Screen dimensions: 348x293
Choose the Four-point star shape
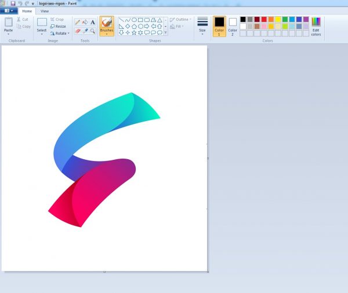tap(128, 33)
